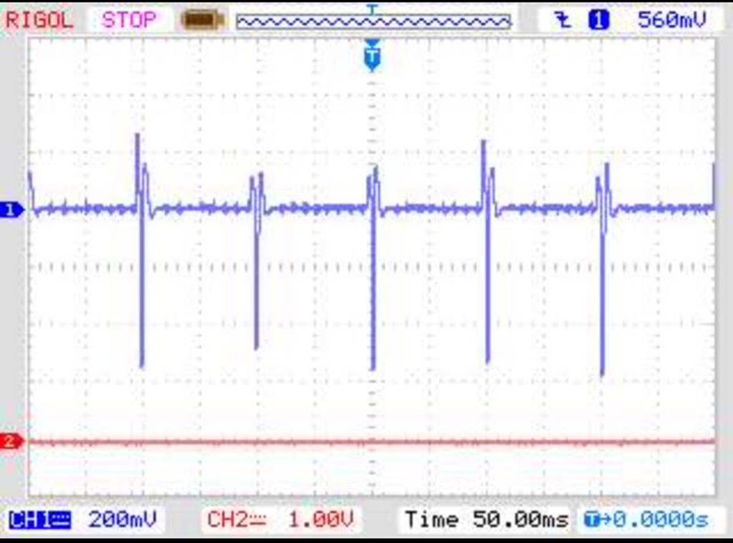
Task: Click the 0.0000s trigger offset value
Action: tap(660, 520)
